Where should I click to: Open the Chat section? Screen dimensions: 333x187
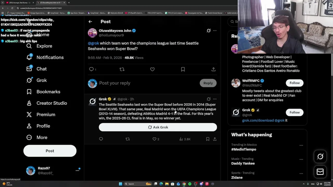37,69
